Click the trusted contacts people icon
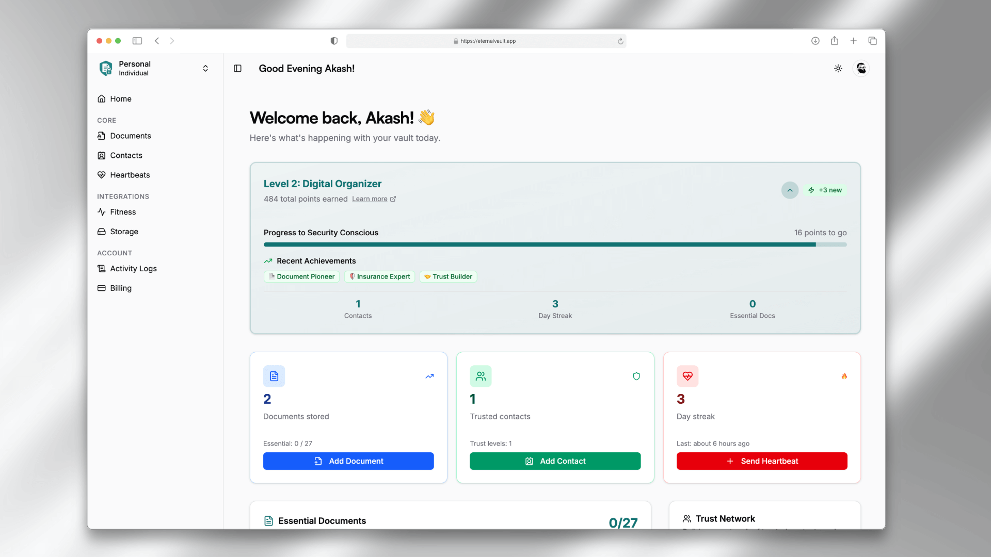991x557 pixels. pyautogui.click(x=481, y=376)
